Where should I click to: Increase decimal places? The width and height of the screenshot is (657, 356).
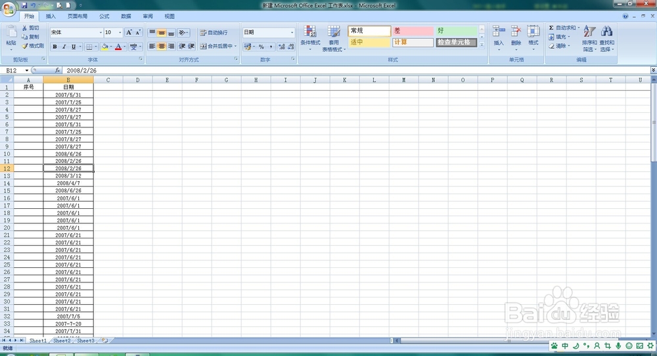[281, 47]
